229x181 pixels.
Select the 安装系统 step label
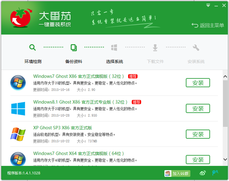pos(196,62)
